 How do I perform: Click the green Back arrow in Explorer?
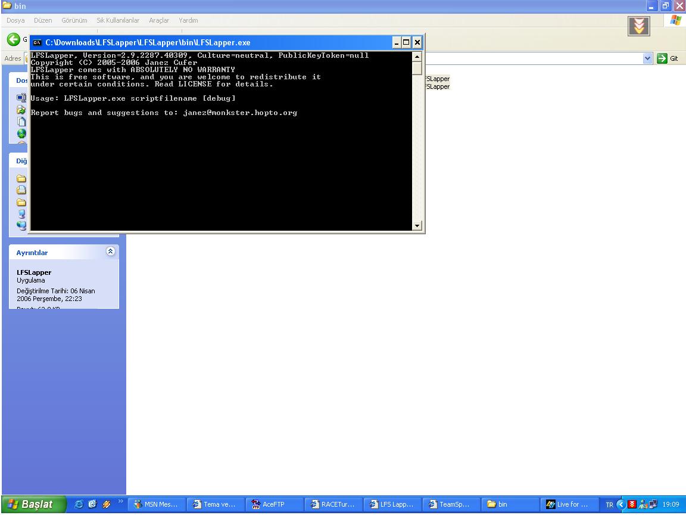pyautogui.click(x=13, y=39)
